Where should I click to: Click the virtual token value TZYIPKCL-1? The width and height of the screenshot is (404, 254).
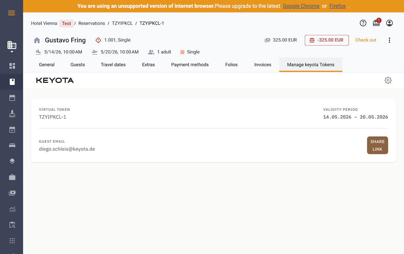(x=52, y=117)
